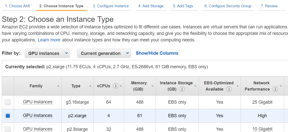The width and height of the screenshot is (288, 132).
Task: Go to 6. Configure Security Group tab
Action: point(228,6)
